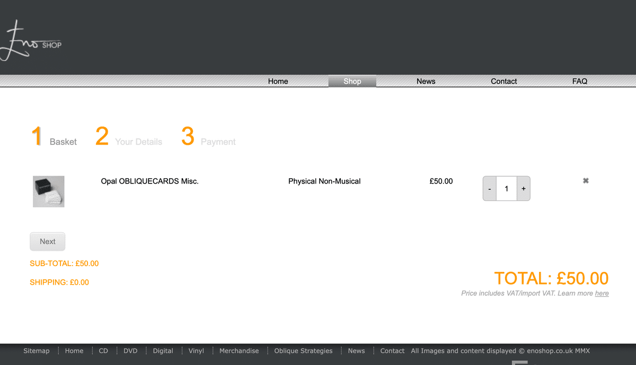
Task: Open the VAT 'here' link
Action: click(x=602, y=293)
